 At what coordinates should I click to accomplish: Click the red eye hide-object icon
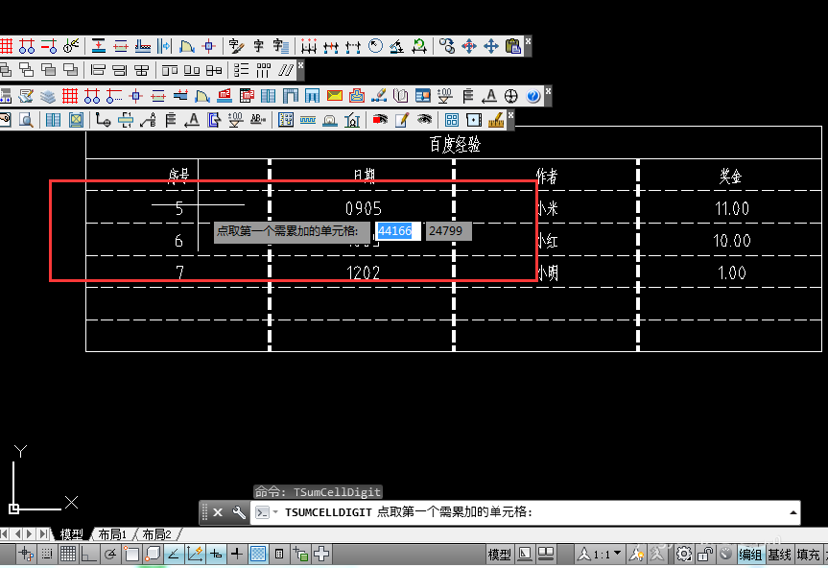coord(380,120)
